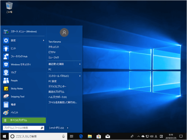Launch the マップ icon
187x140 pixels.
6,73
